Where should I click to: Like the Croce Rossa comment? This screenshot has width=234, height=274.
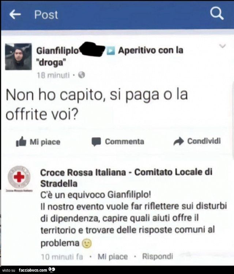coord(113,257)
